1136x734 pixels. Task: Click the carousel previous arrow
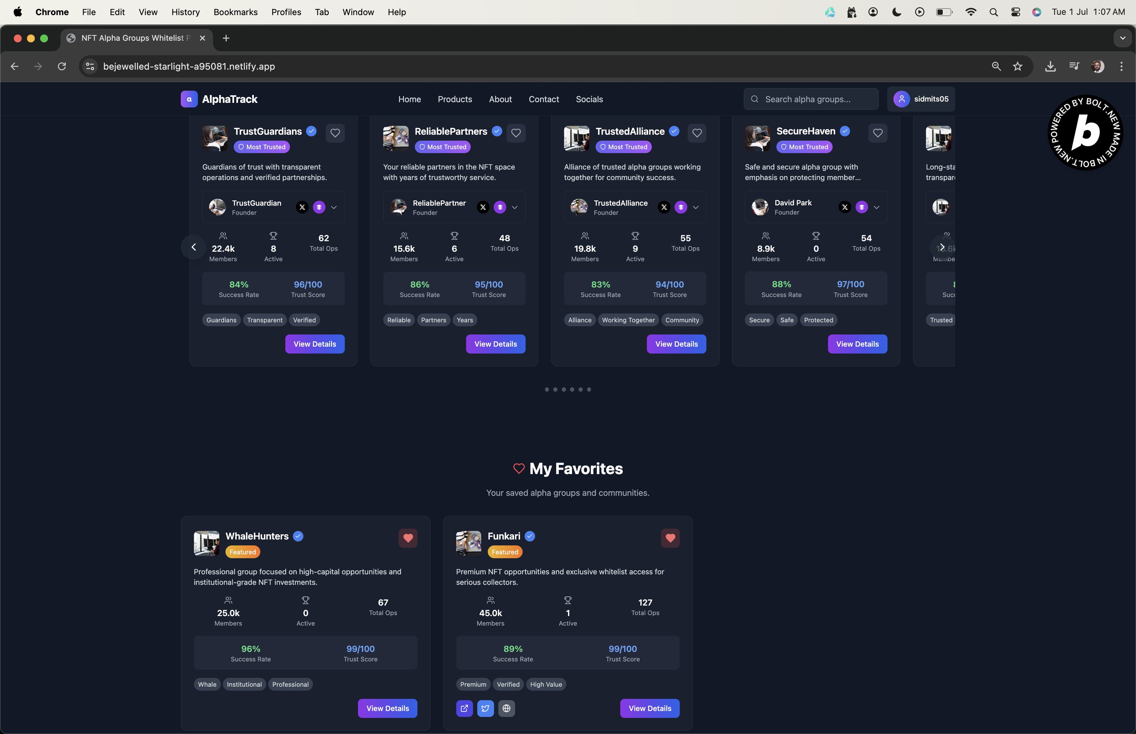[194, 247]
